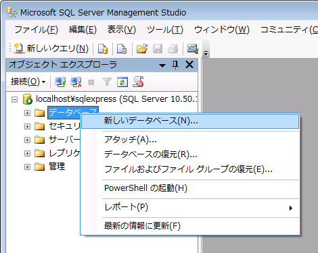Open the レポート(P) submenu
This screenshot has width=318, height=253.
pos(190,207)
